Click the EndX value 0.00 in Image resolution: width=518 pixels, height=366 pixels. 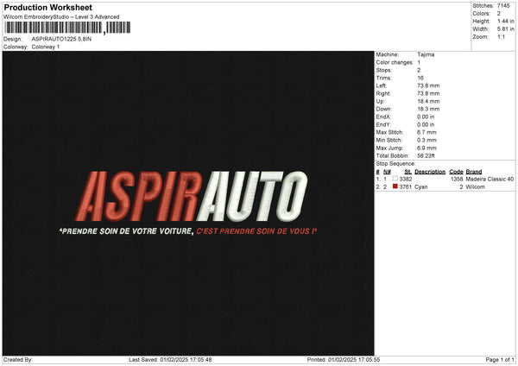point(426,117)
